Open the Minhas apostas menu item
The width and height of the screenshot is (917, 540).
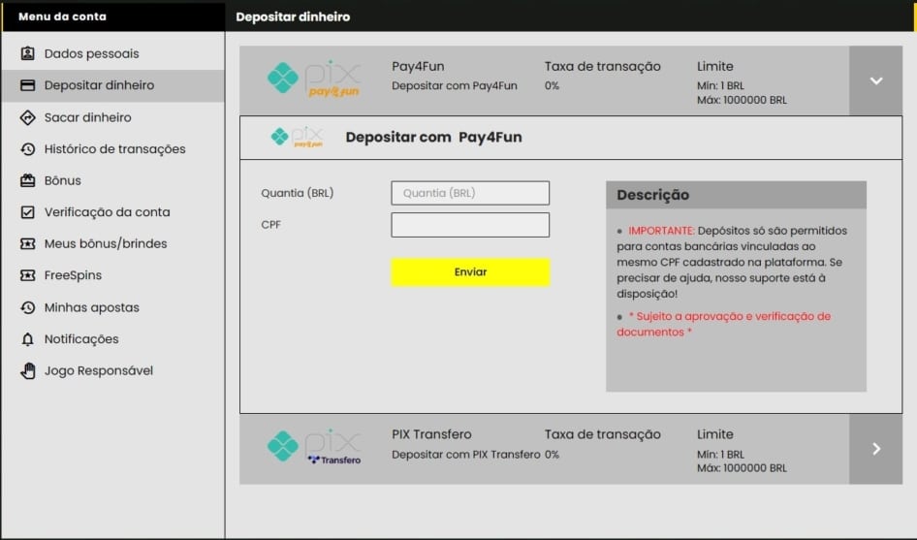click(x=91, y=307)
